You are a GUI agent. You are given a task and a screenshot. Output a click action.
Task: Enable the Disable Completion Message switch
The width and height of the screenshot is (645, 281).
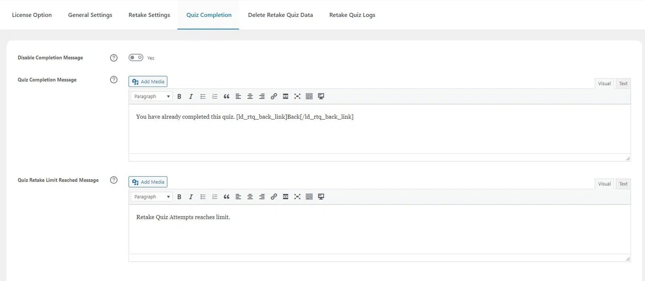136,58
